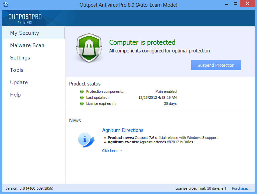
Task: Open Help from the sidebar
Action: click(15, 94)
